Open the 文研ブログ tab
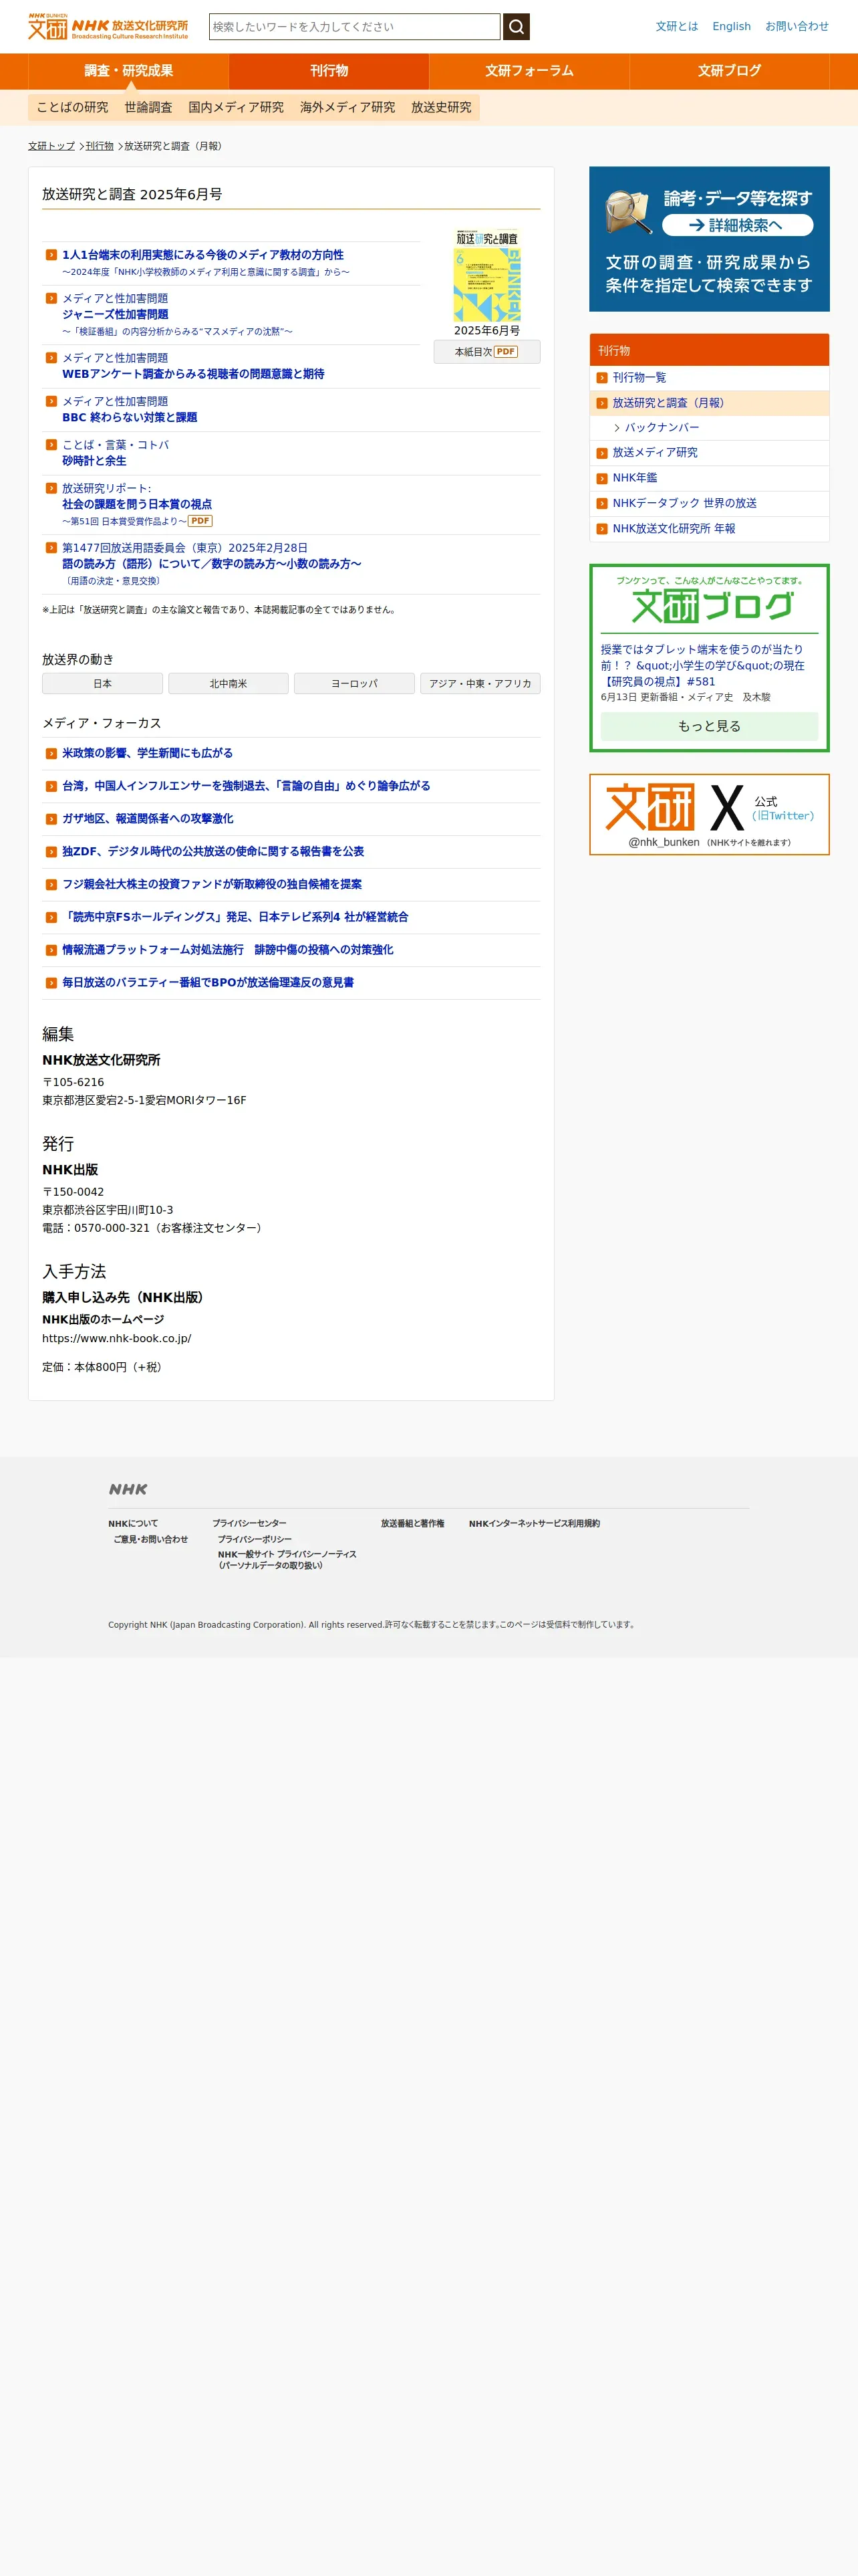This screenshot has width=858, height=2576. [729, 71]
